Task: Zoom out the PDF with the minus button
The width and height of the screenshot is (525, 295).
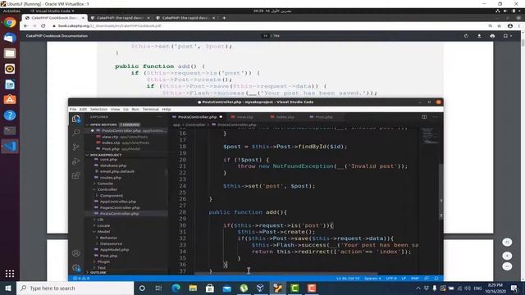Action: click(x=507, y=266)
